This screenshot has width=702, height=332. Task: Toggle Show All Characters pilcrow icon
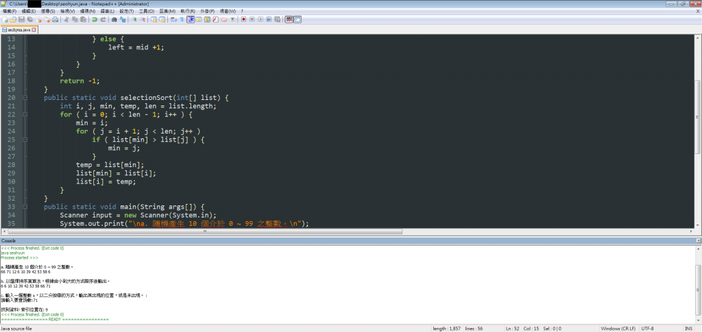(182, 20)
